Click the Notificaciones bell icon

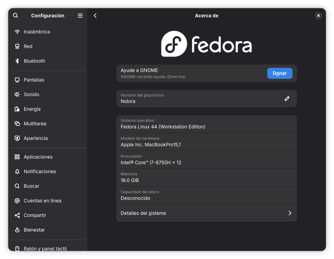[x=17, y=172]
